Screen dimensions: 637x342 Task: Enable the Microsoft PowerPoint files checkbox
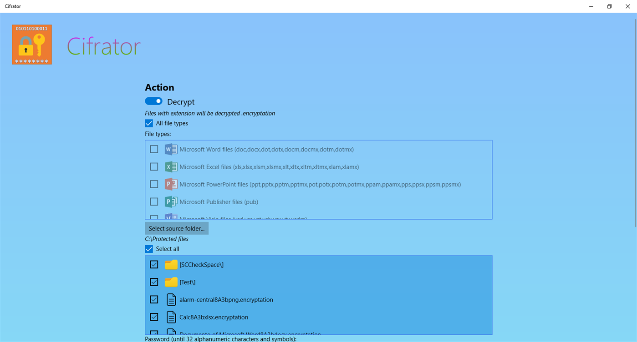pos(154,184)
